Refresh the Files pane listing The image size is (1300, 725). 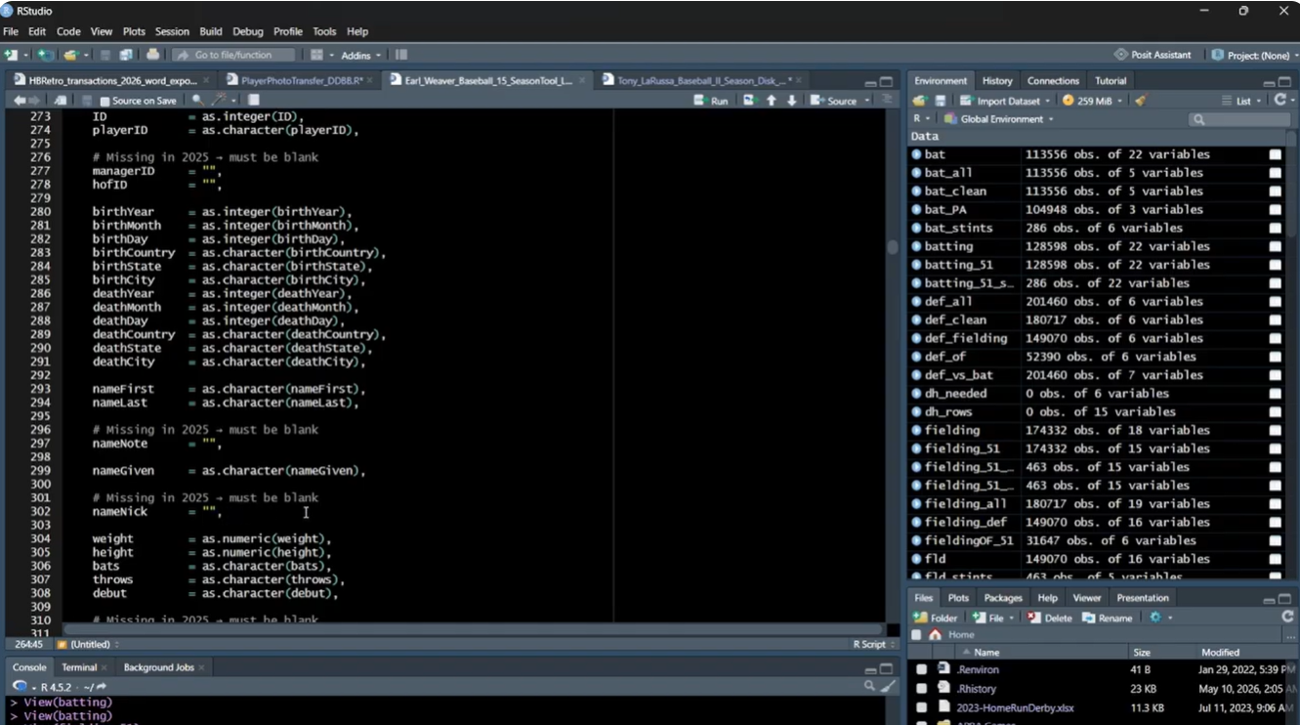pos(1287,618)
